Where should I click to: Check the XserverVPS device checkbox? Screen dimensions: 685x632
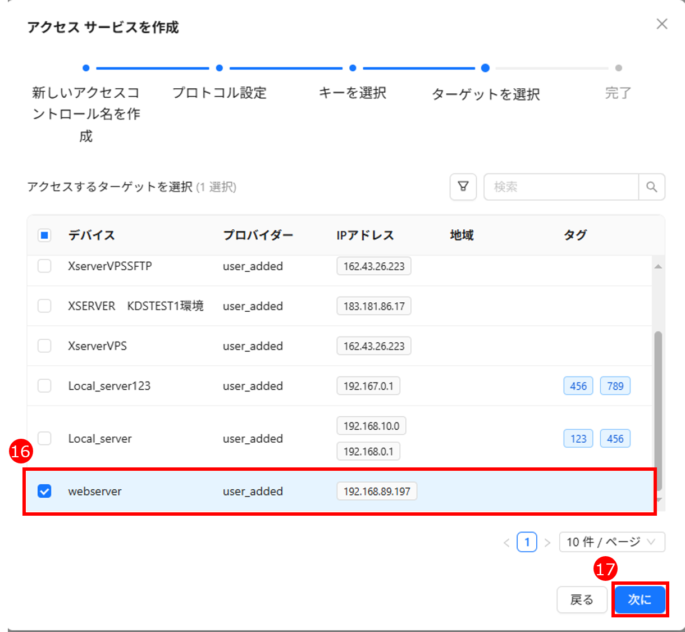pos(44,346)
